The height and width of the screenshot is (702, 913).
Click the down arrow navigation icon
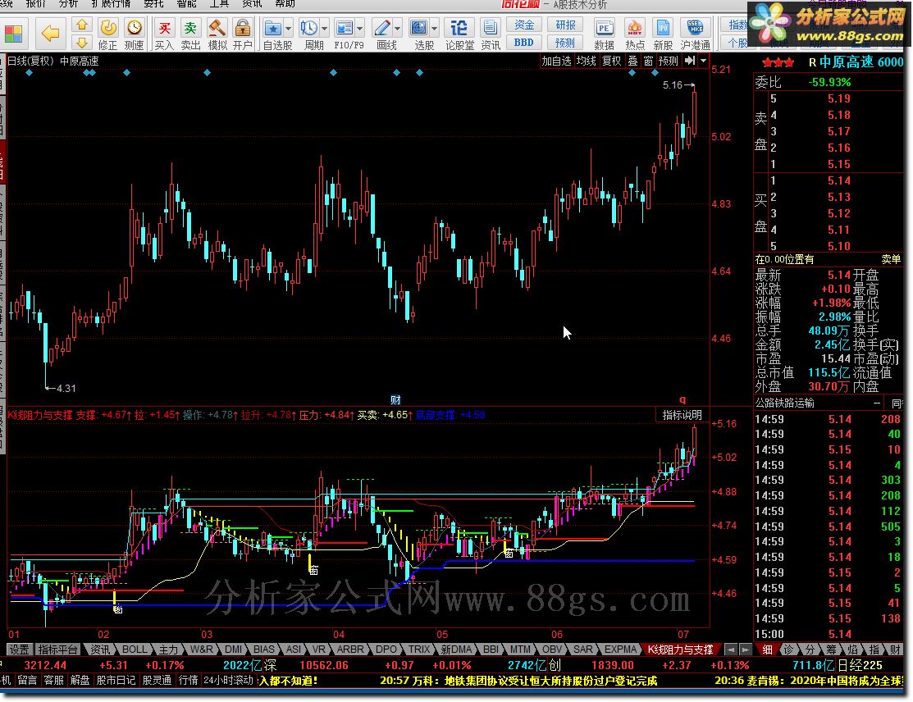point(82,43)
